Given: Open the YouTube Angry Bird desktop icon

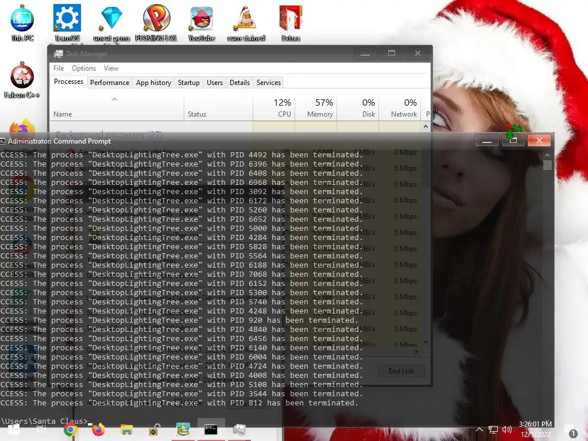Looking at the screenshot, I should 202,23.
